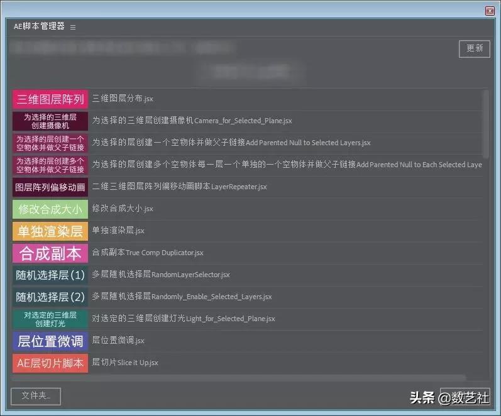Image resolution: width=501 pixels, height=416 pixels.
Task: Launch 随机选择层(1) script button
Action: (50, 275)
